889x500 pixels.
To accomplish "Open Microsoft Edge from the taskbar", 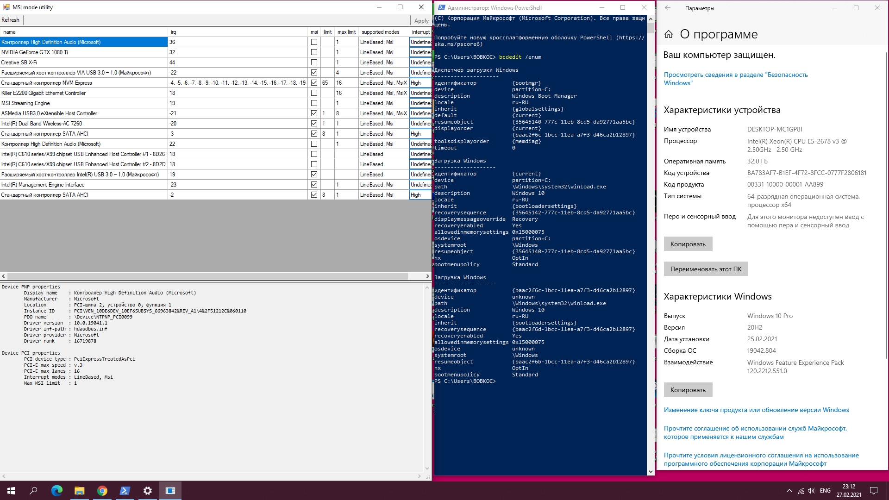I will [x=57, y=491].
